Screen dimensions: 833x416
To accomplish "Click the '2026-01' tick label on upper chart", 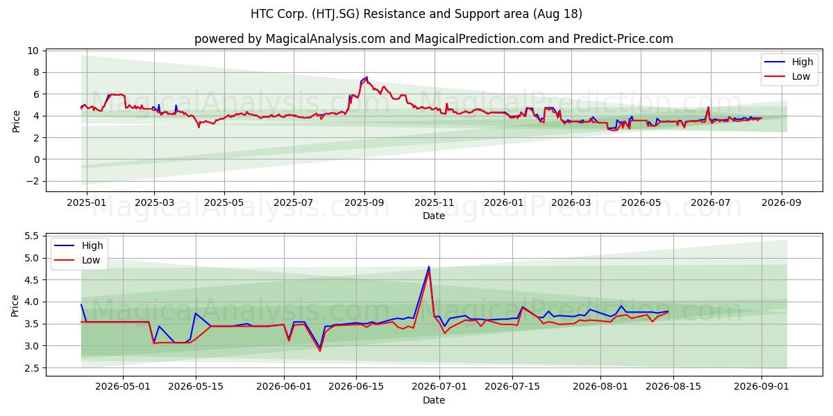I will [x=504, y=203].
